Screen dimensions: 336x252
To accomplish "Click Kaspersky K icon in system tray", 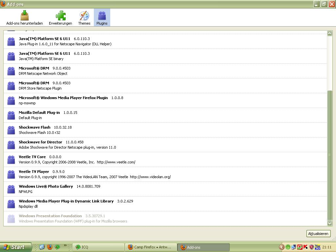I will [305, 247].
